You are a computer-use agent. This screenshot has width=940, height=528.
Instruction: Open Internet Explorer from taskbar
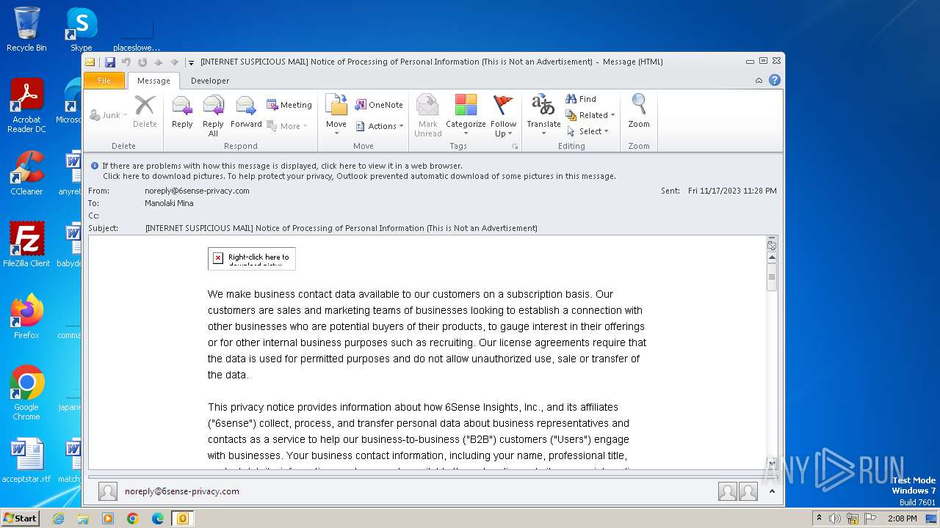58,518
